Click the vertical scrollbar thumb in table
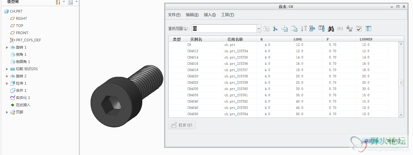 [401, 83]
